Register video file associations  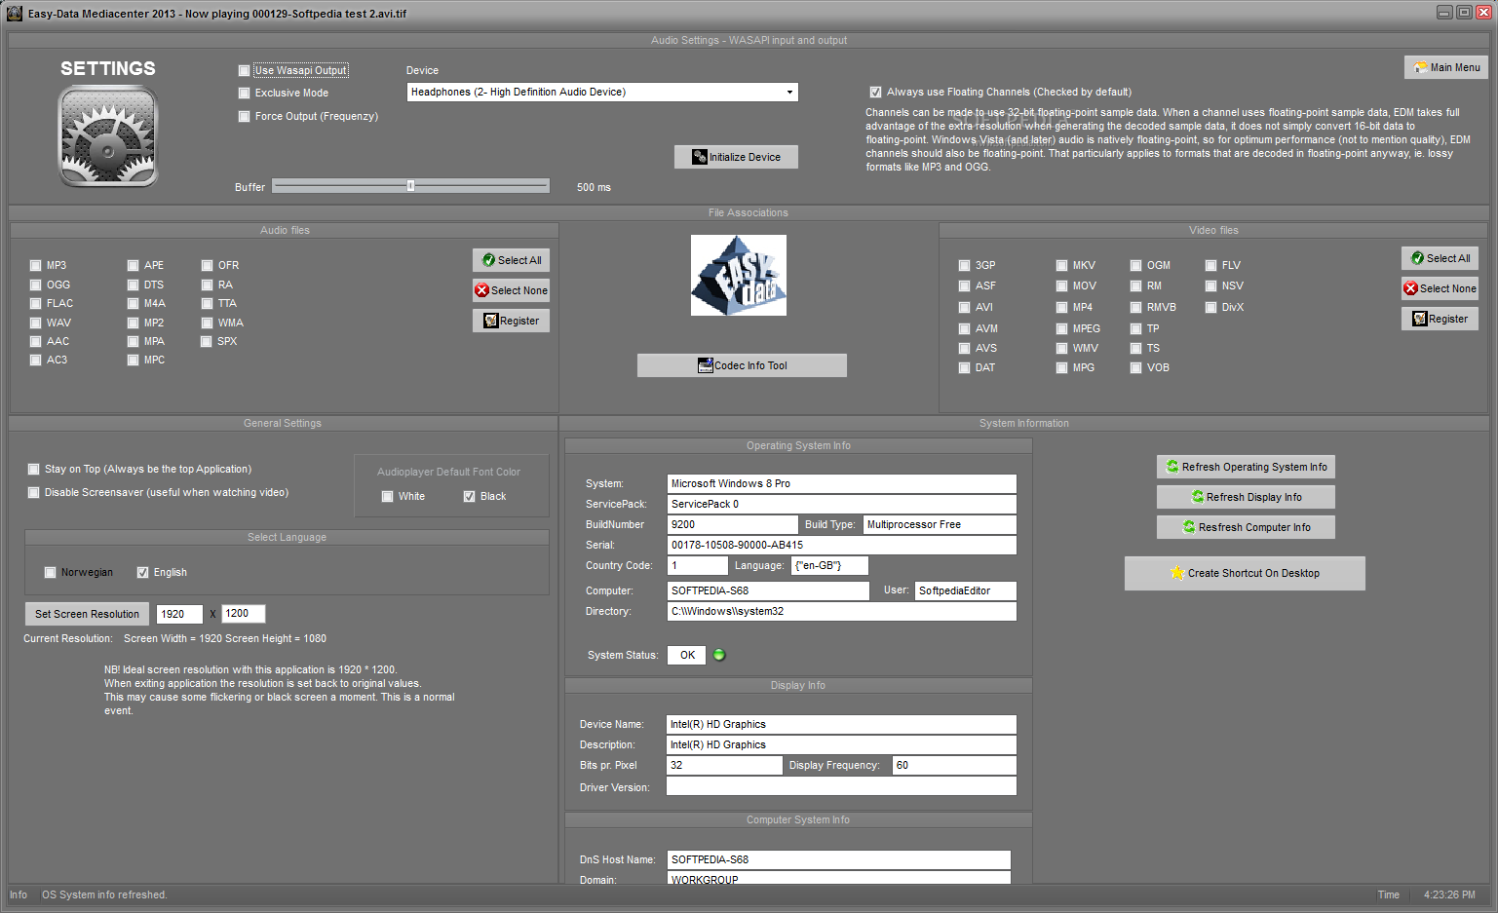1440,319
